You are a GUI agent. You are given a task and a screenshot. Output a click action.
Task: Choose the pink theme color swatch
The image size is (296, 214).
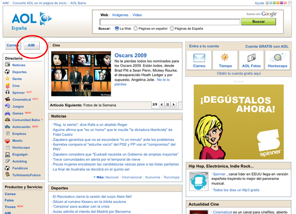click(285, 3)
